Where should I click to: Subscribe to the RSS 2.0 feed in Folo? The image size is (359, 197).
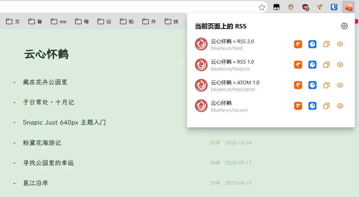pyautogui.click(x=298, y=44)
